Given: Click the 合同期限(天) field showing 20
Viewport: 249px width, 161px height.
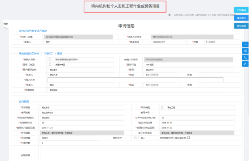Looking at the screenshot, I should [x=82, y=123].
